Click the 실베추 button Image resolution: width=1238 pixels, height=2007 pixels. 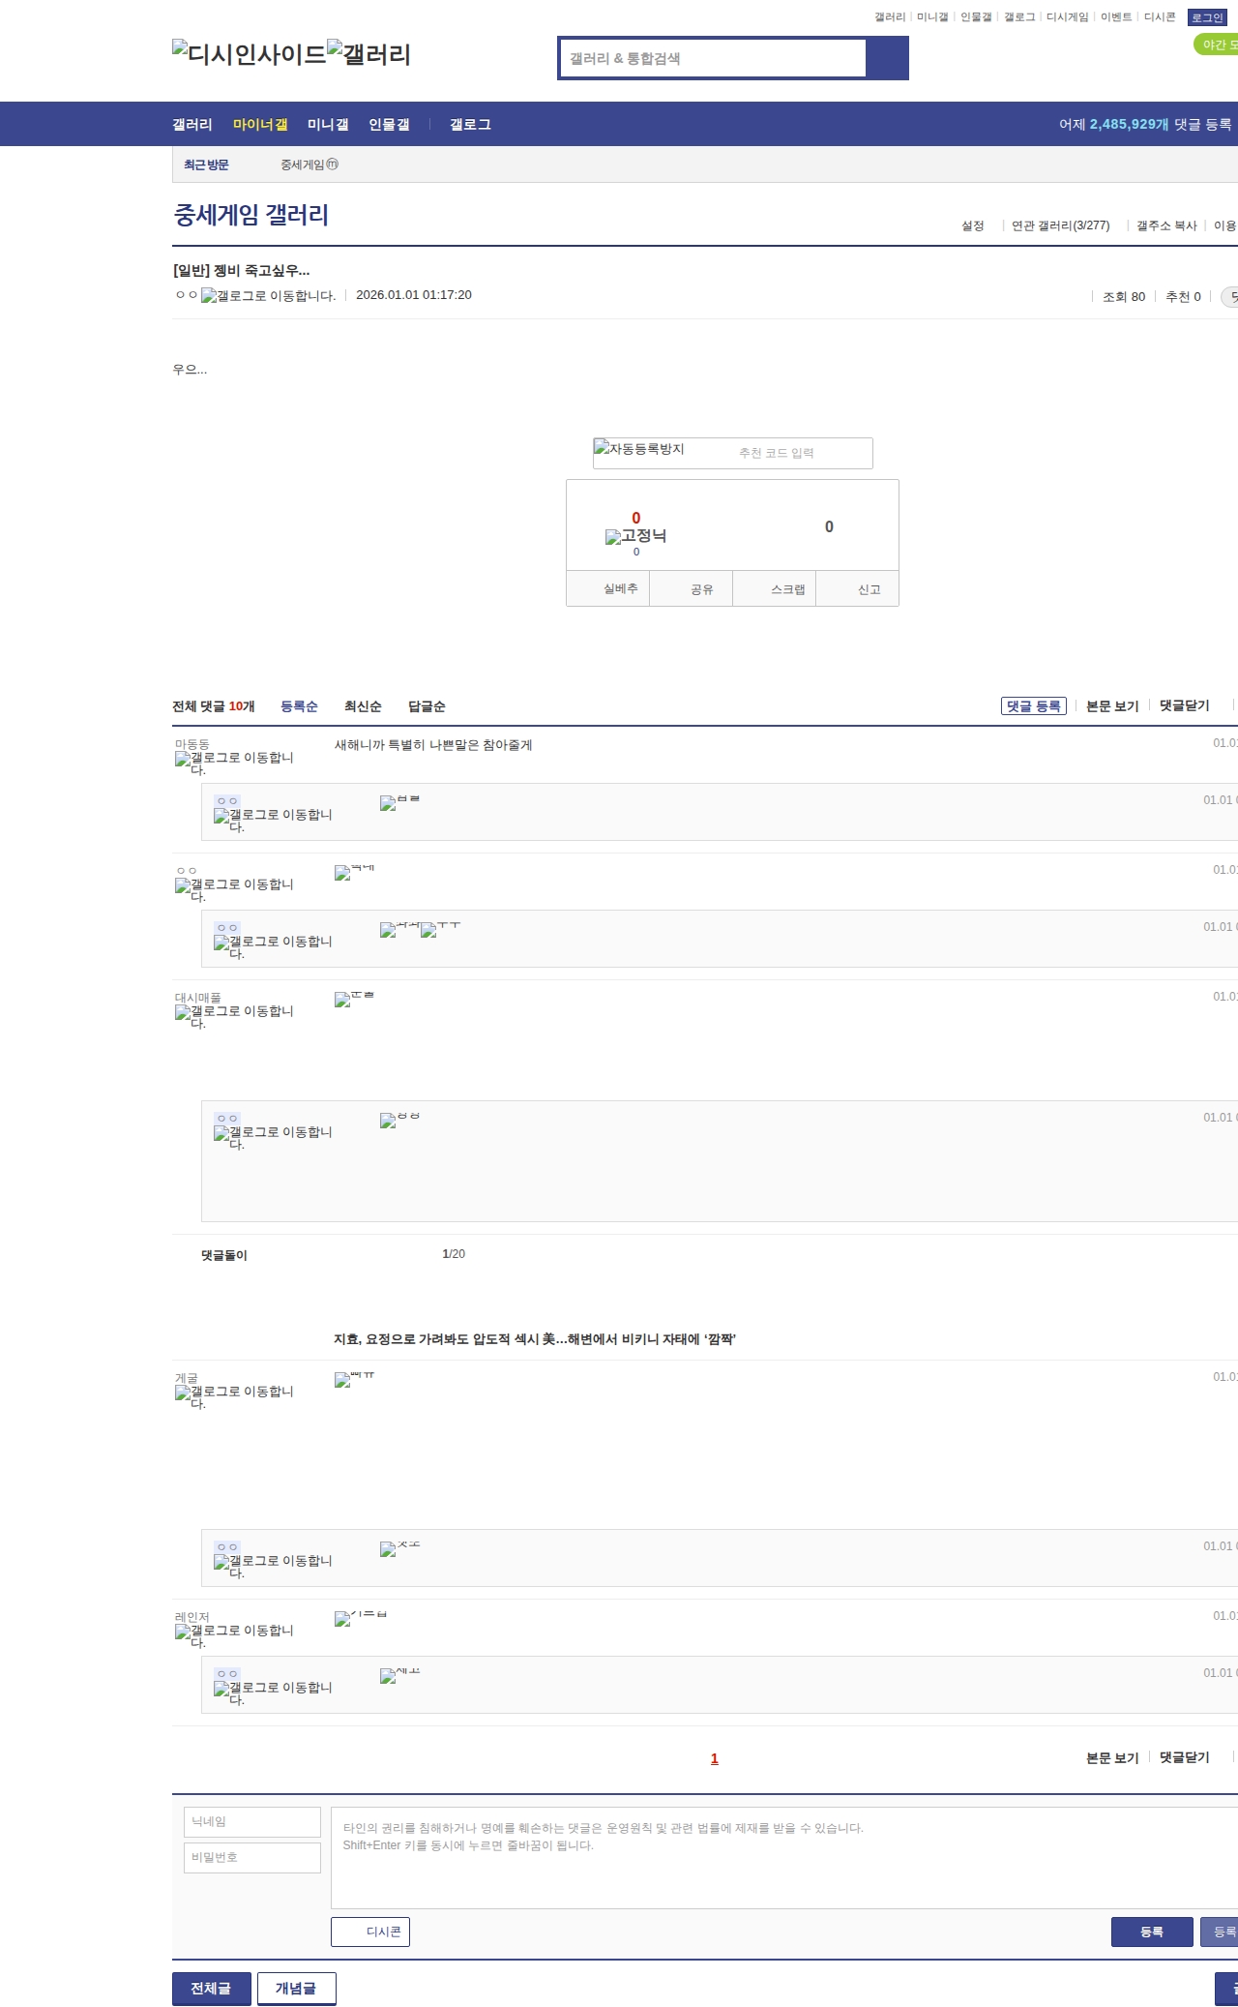(x=607, y=588)
